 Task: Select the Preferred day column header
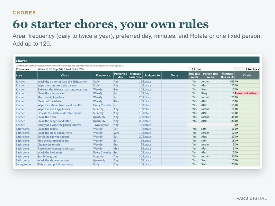(121, 75)
